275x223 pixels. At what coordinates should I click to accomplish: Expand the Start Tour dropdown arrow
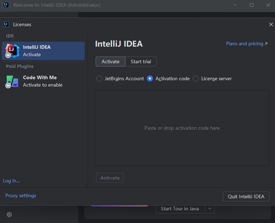pyautogui.click(x=210, y=209)
